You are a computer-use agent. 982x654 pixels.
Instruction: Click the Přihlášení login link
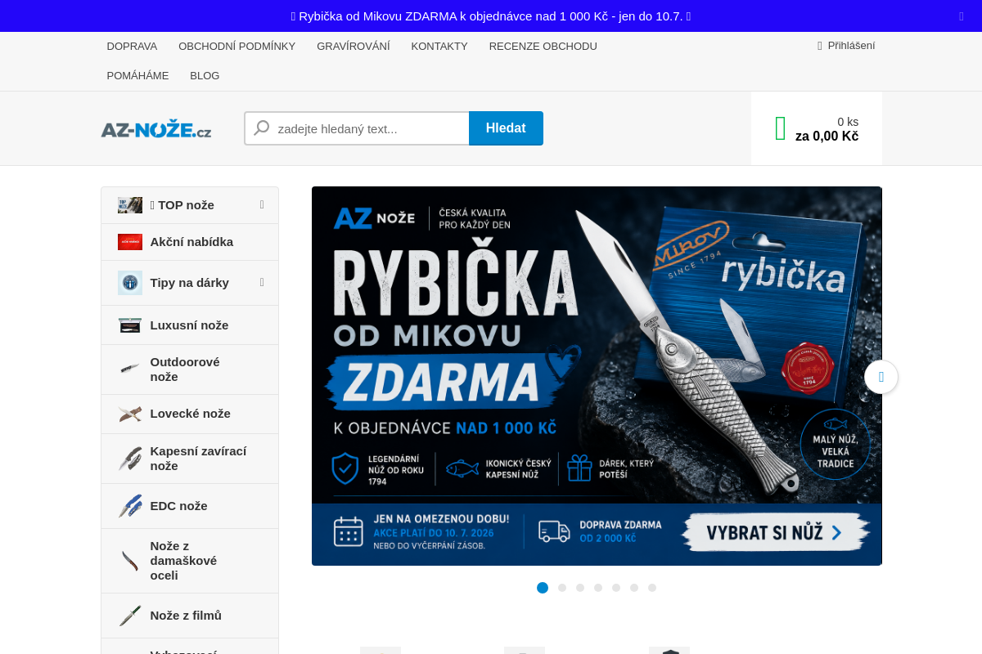click(x=846, y=46)
